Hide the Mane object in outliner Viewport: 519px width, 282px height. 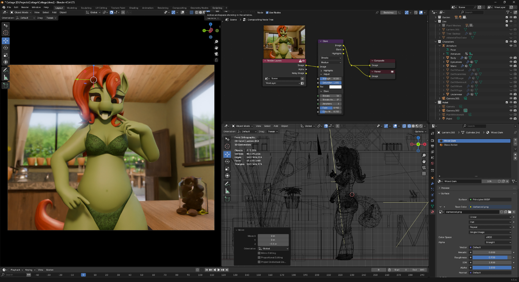(x=511, y=66)
